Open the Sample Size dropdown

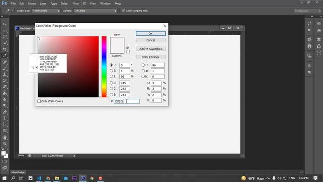(46, 11)
